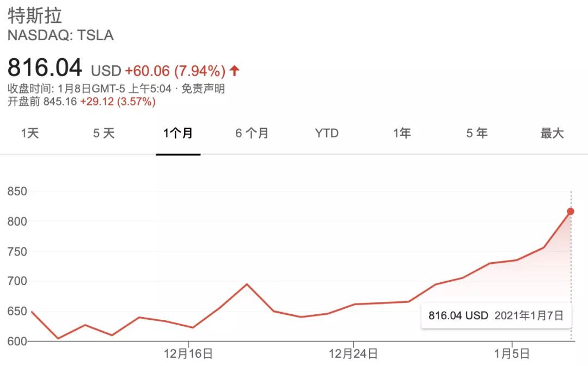Viewport: 588px width, 366px height.
Task: Click the red upward arrow next to 7.94%
Action: [x=235, y=70]
